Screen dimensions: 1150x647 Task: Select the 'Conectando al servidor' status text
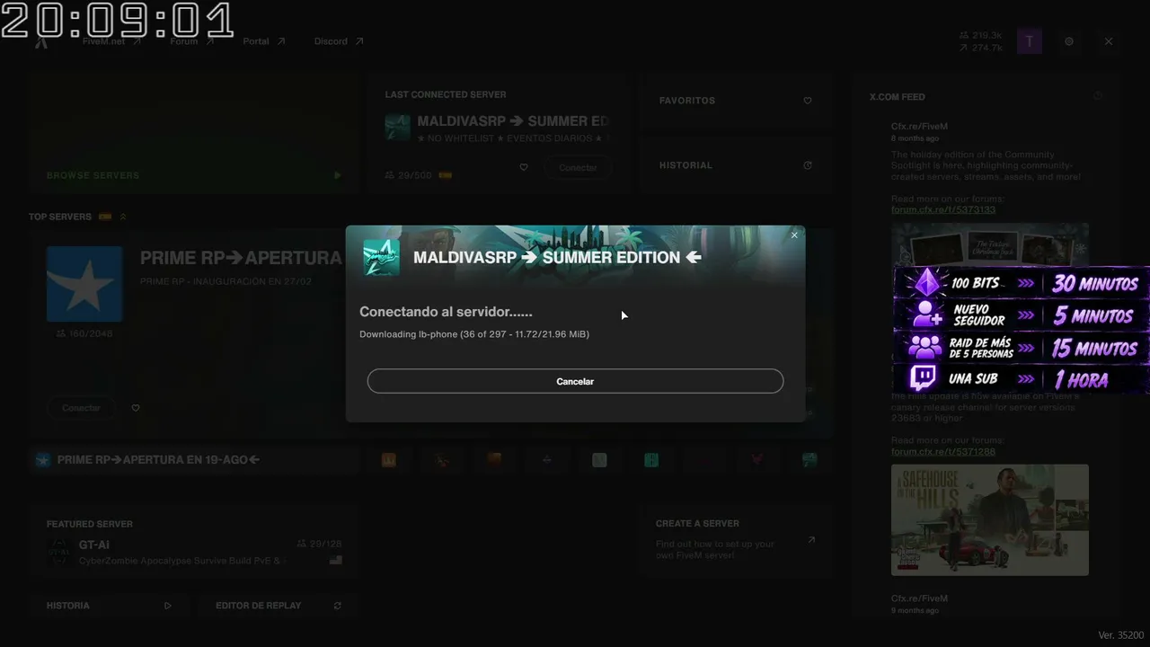pyautogui.click(x=446, y=312)
